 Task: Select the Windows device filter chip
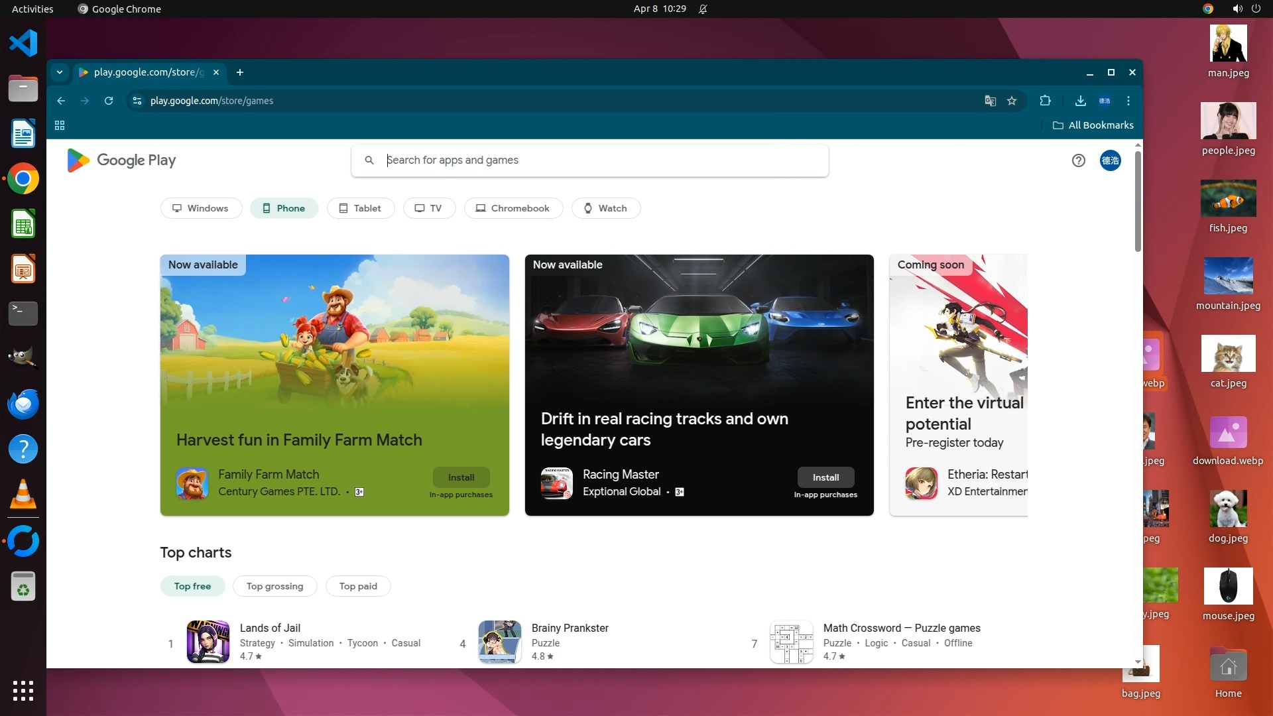(x=201, y=208)
